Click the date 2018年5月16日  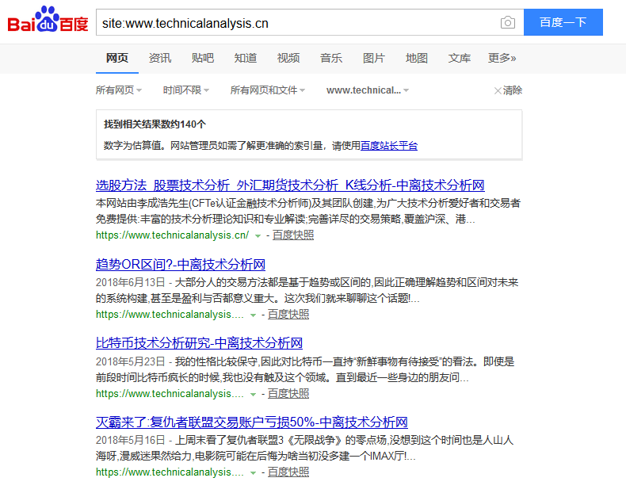coord(130,441)
